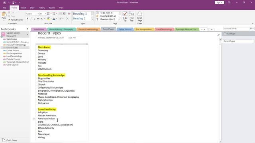Switch to the History ribbon tab
Screen dimensions: 255x143
pyautogui.click(x=41, y=8)
